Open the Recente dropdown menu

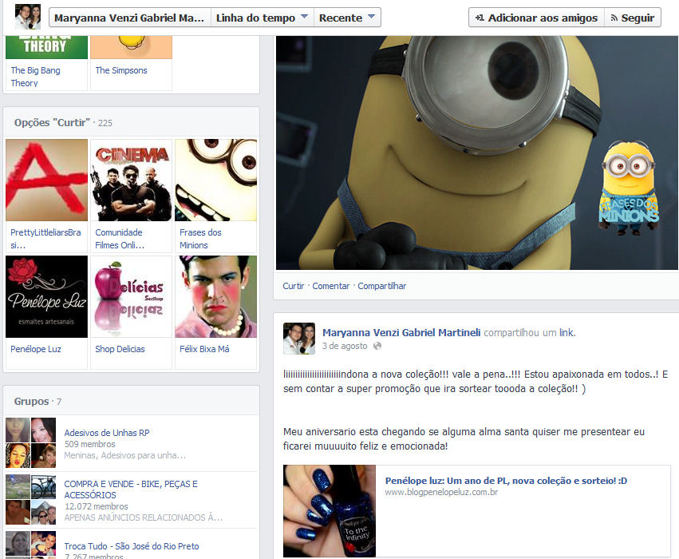click(346, 18)
